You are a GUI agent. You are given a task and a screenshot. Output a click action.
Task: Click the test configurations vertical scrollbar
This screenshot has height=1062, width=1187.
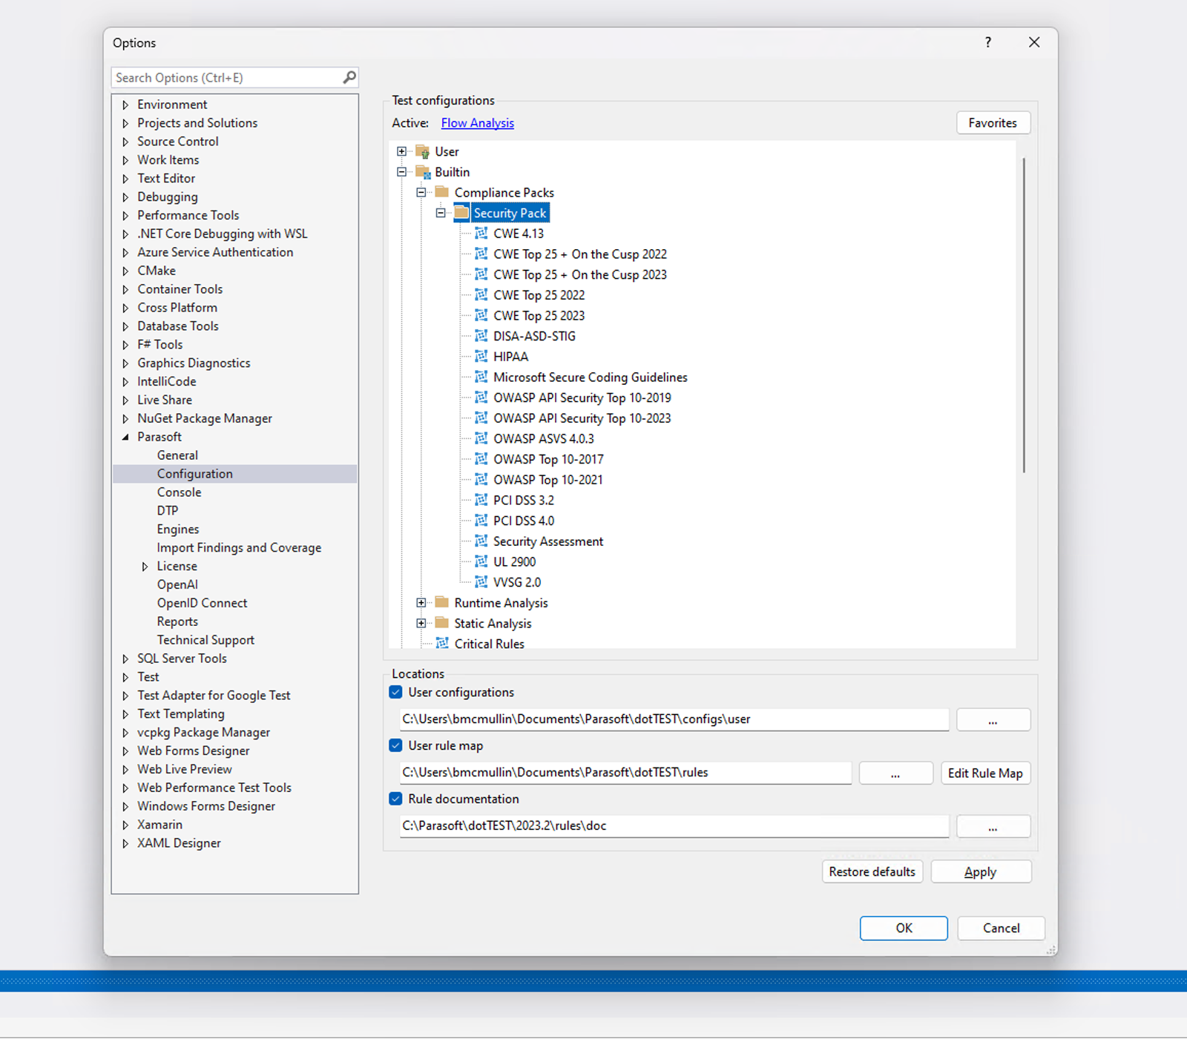point(1024,315)
